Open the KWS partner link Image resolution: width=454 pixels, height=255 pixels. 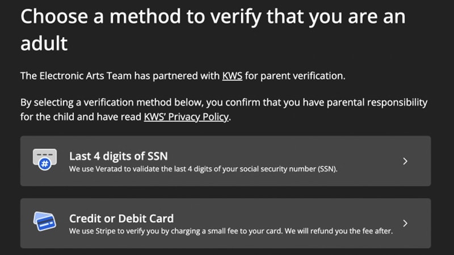232,75
